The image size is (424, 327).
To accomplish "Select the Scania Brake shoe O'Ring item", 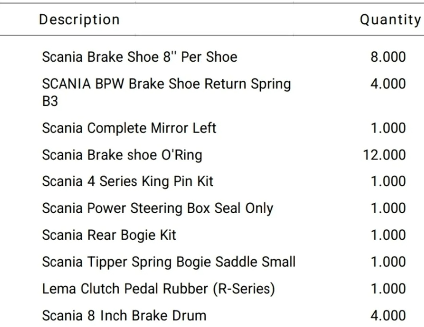I will tap(122, 155).
